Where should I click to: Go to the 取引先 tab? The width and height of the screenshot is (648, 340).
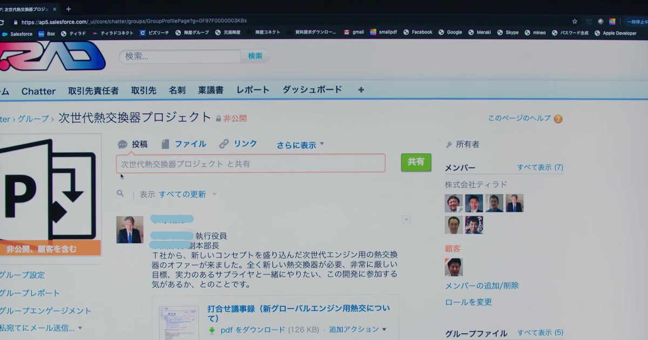coord(144,91)
